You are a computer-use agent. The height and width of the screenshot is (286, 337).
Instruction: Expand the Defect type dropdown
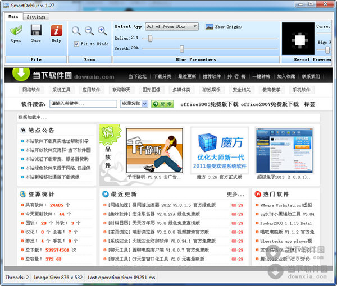194,26
